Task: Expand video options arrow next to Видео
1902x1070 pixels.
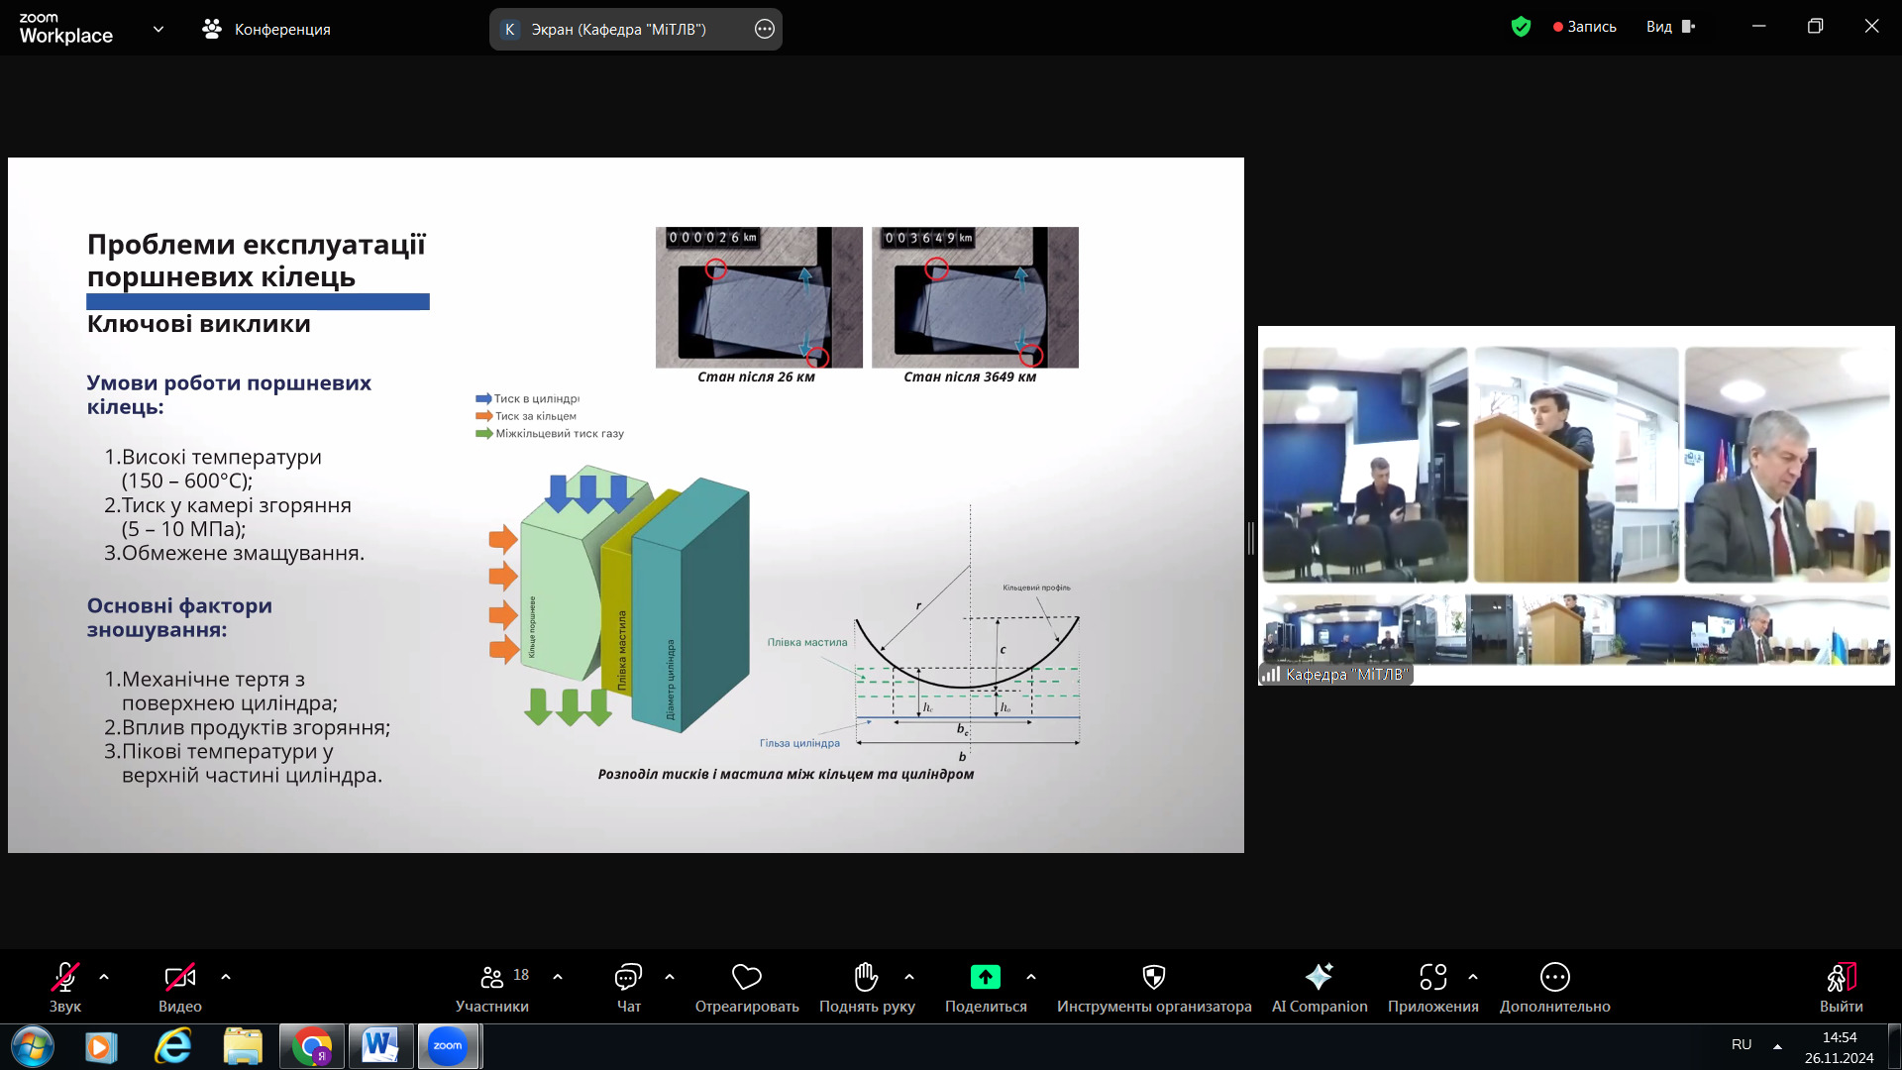Action: click(226, 977)
